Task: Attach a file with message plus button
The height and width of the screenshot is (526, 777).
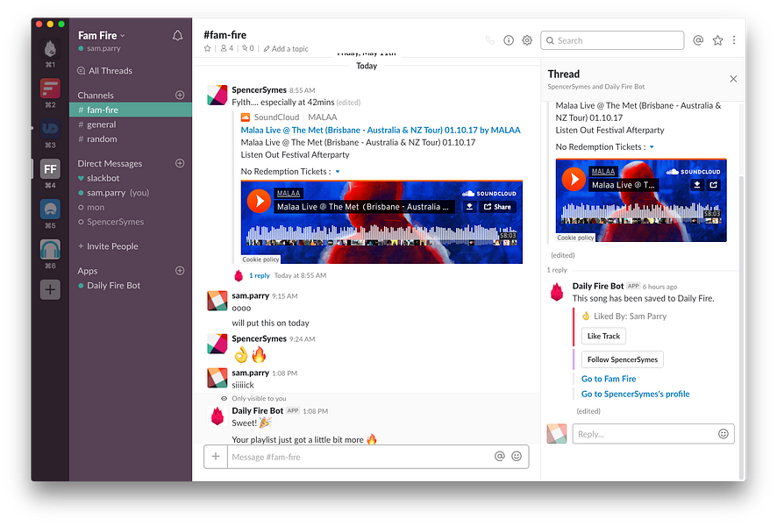Action: tap(216, 456)
